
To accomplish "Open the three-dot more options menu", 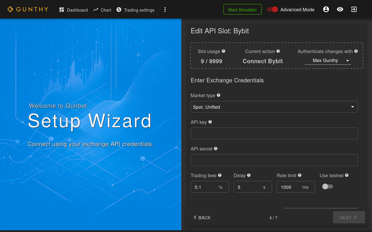I will [x=165, y=10].
